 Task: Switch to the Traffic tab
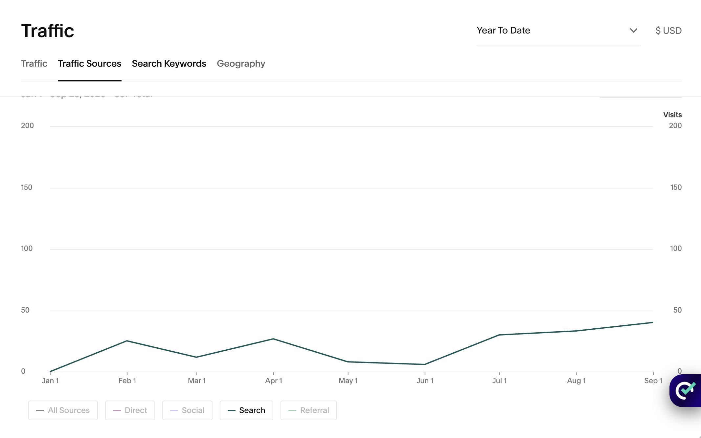pyautogui.click(x=34, y=63)
